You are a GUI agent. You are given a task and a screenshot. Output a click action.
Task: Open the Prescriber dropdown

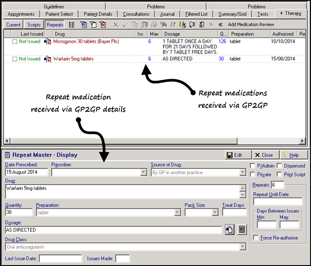point(143,172)
